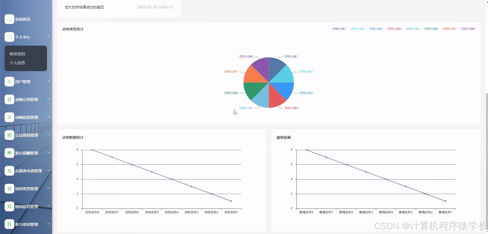Viewport: 488px width, 234px height.
Task: Click the orange 动物分类7 pie slice
Action: (x=254, y=76)
